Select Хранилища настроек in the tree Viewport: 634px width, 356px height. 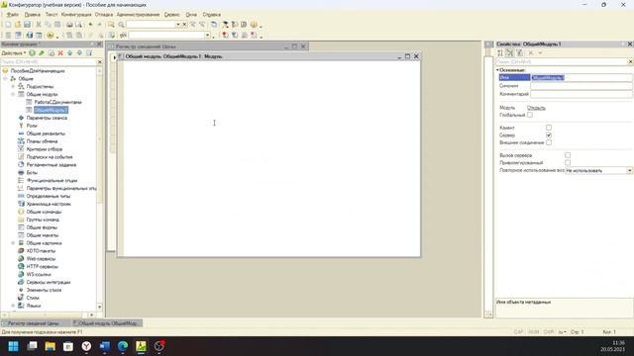49,204
